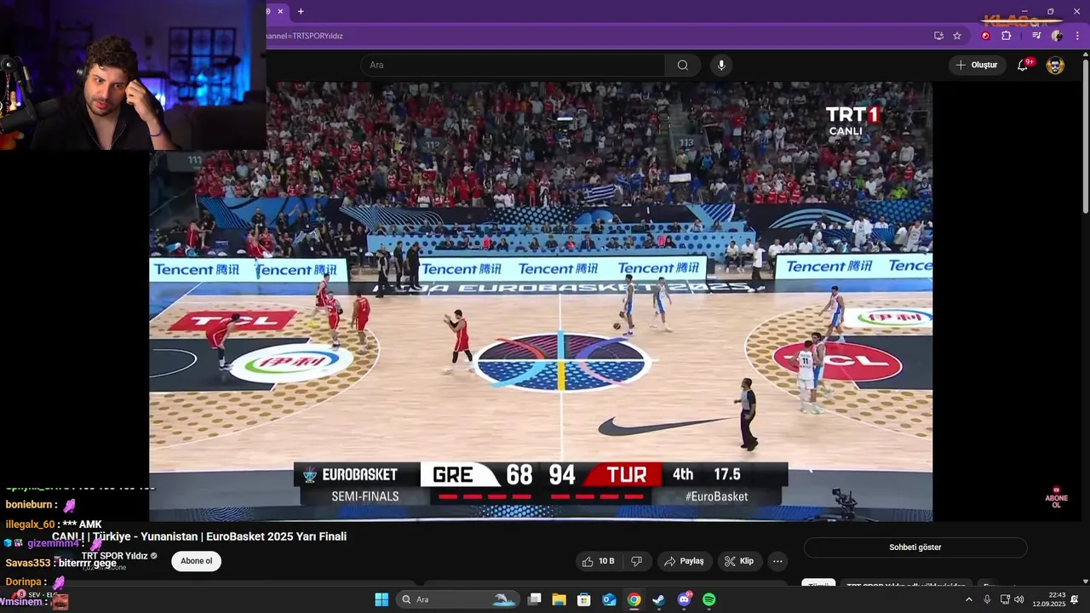Open Chrome profile avatar
The width and height of the screenshot is (1090, 613).
1057,36
